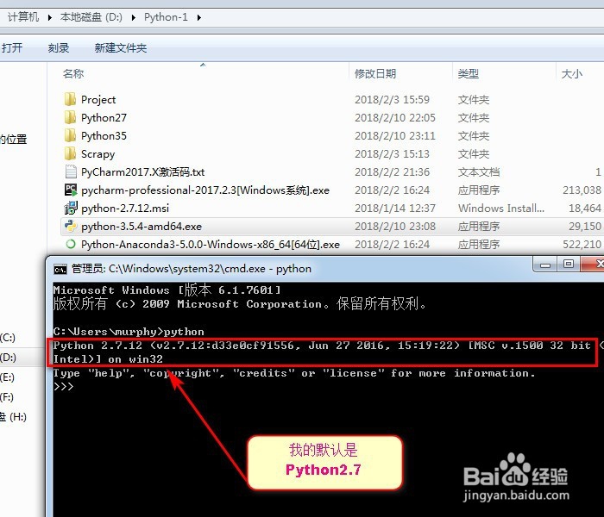Select drive (E:) in navigation pane
This screenshot has width=604, height=517.
7,377
